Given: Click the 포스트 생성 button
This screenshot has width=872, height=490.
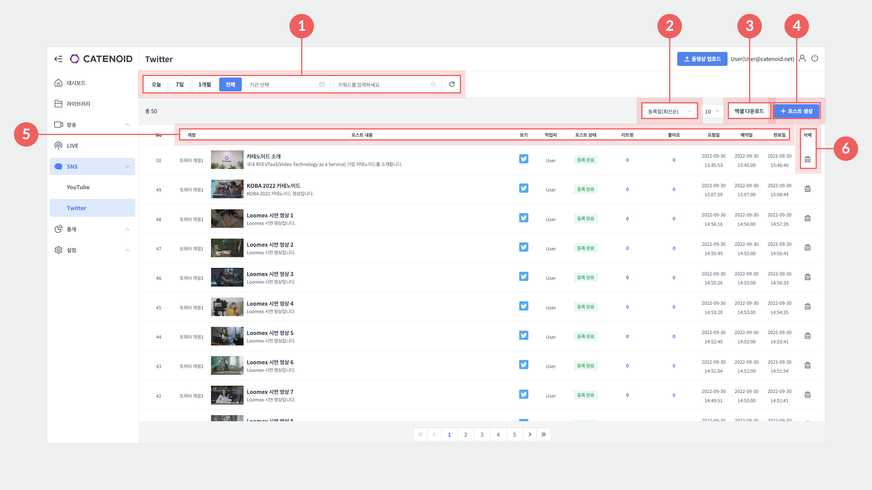Looking at the screenshot, I should pyautogui.click(x=796, y=111).
